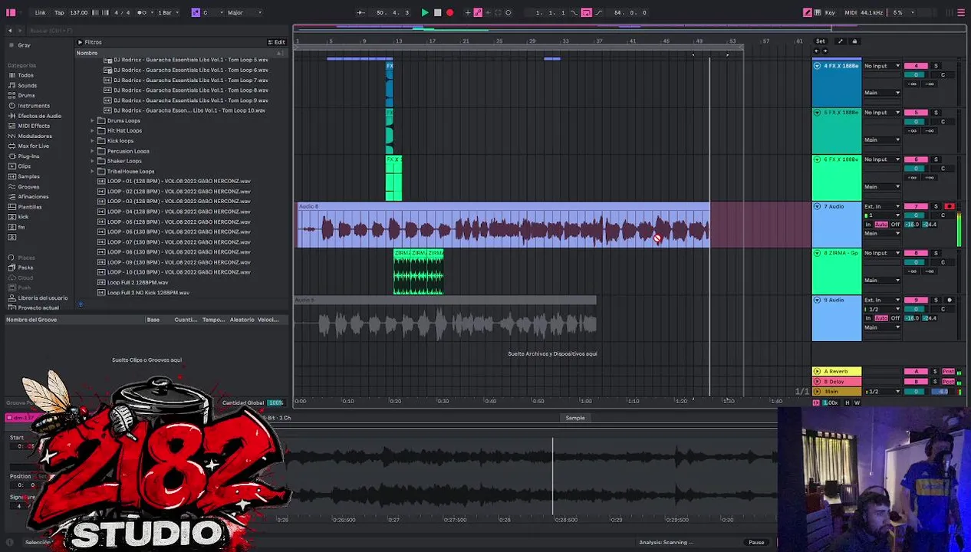971x552 pixels.
Task: Toggle the Lock Envelopes padlock icon
Action: [854, 41]
